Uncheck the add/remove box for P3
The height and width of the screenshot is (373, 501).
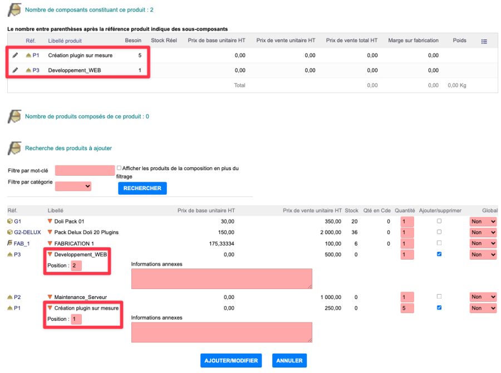(x=440, y=255)
